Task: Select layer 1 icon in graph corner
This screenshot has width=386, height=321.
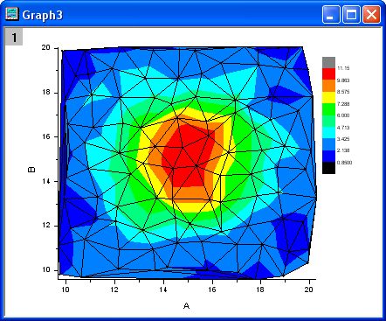Action: tap(14, 37)
